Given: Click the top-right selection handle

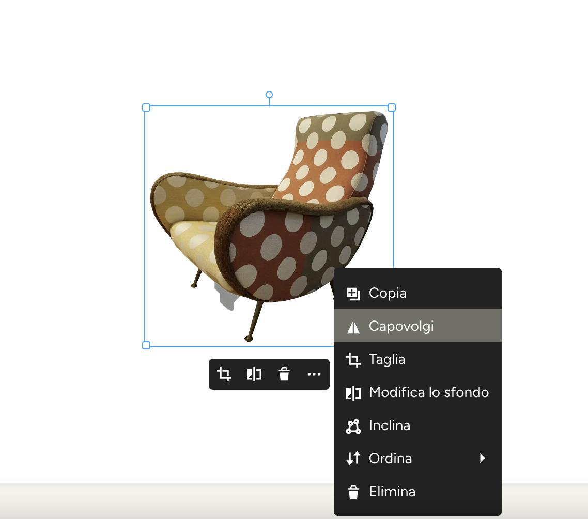Looking at the screenshot, I should click(392, 108).
